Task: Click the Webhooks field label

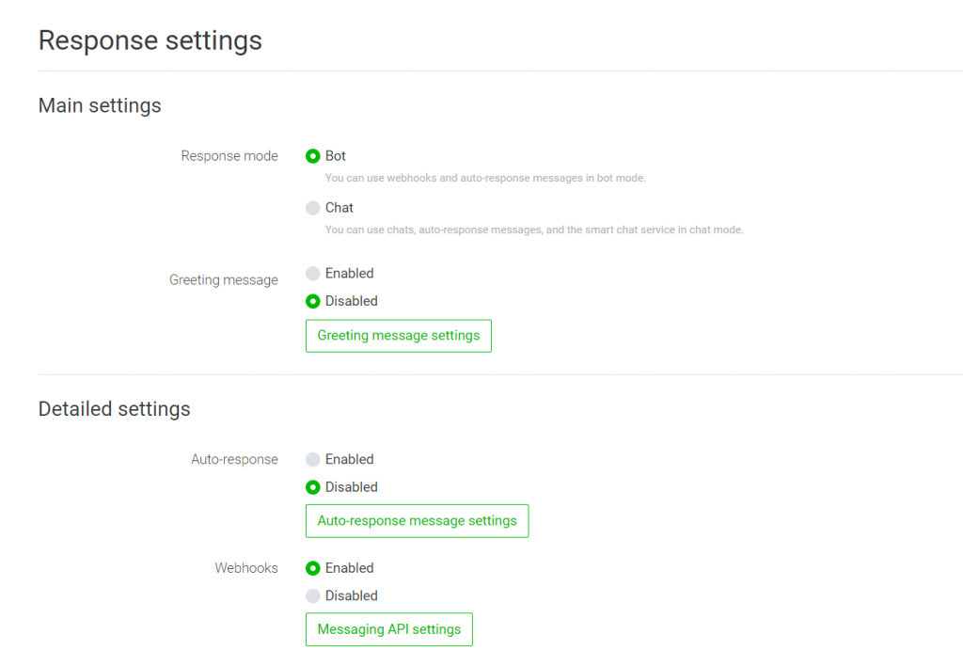Action: (x=246, y=568)
